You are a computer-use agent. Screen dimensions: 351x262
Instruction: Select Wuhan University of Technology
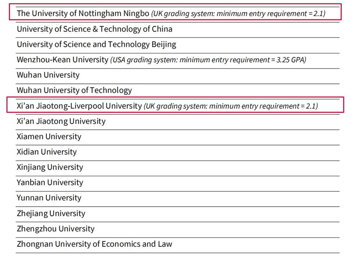(x=74, y=90)
